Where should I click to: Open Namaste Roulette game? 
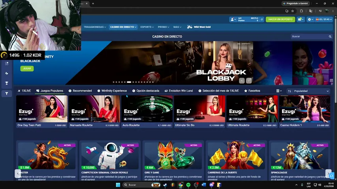point(94,111)
